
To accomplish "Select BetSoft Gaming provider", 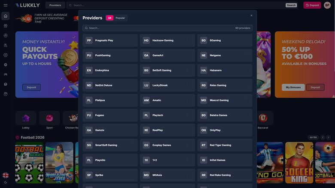I will tap(167, 70).
